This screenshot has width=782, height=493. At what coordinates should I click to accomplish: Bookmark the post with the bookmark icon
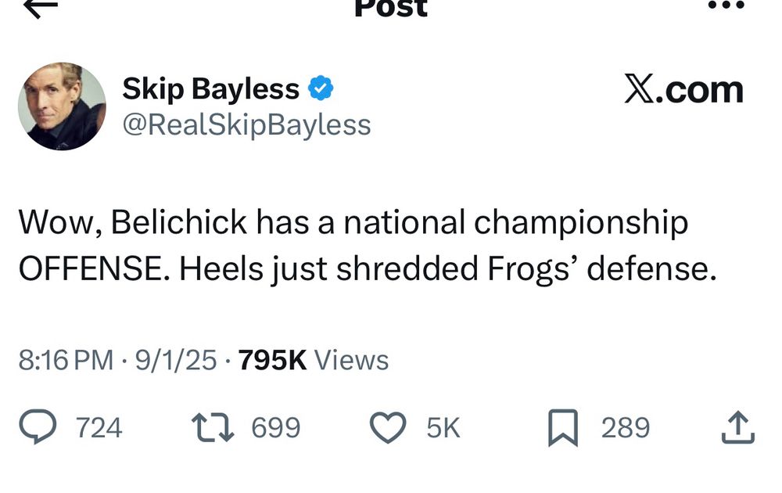pos(563,427)
